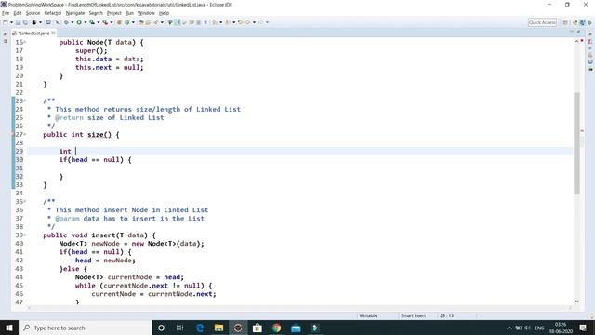Click the External Tools run icon
The width and height of the screenshot is (595, 335).
click(105, 22)
